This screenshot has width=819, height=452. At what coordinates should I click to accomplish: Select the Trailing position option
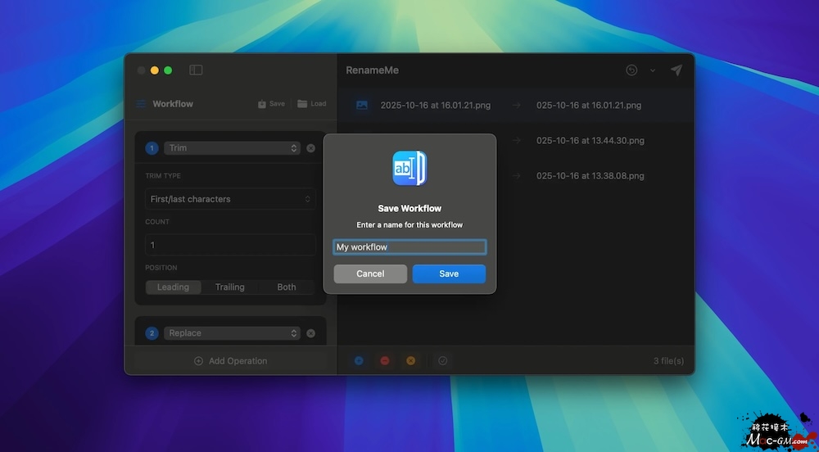[229, 287]
